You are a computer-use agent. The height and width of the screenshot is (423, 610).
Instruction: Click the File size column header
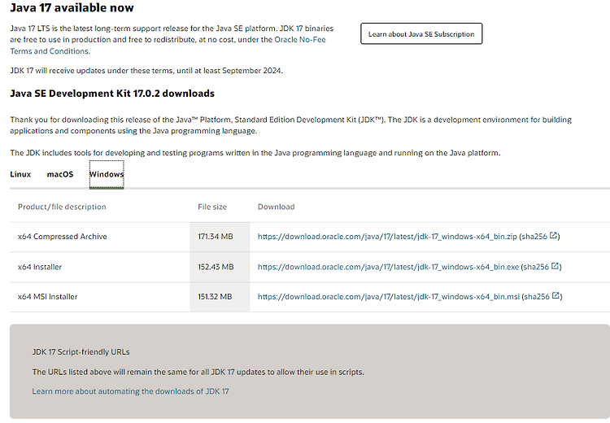(212, 207)
